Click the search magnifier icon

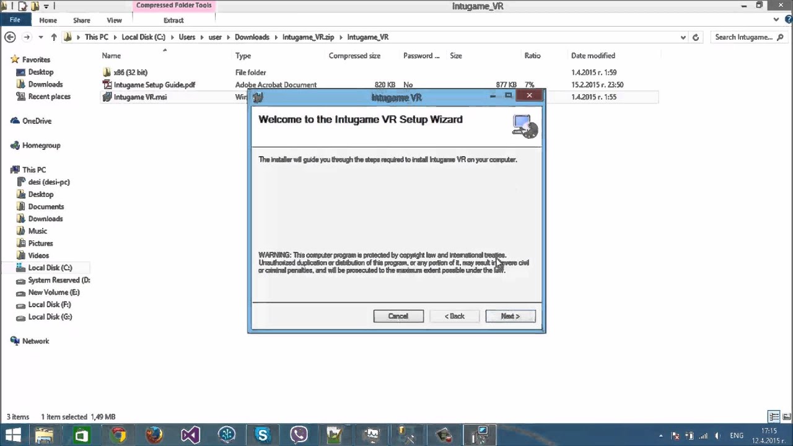coord(780,37)
